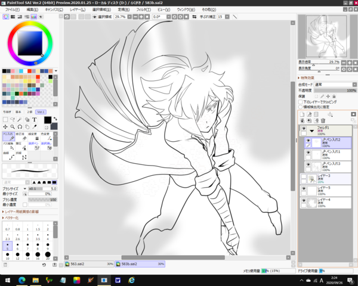The image size is (358, 286).
Task: Hide the ペン入れ2 layer
Action: tap(308, 140)
